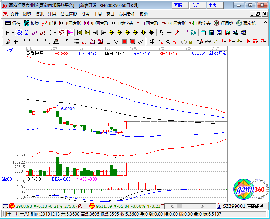270x219 pixels.
Task: Select the plain percent % tool icon
Action: [x=168, y=42]
